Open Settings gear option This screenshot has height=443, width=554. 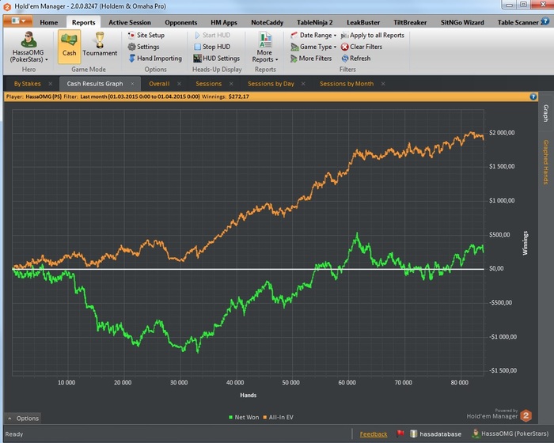(143, 47)
